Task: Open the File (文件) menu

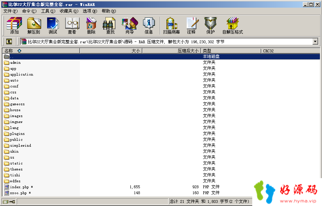Action: coord(10,11)
